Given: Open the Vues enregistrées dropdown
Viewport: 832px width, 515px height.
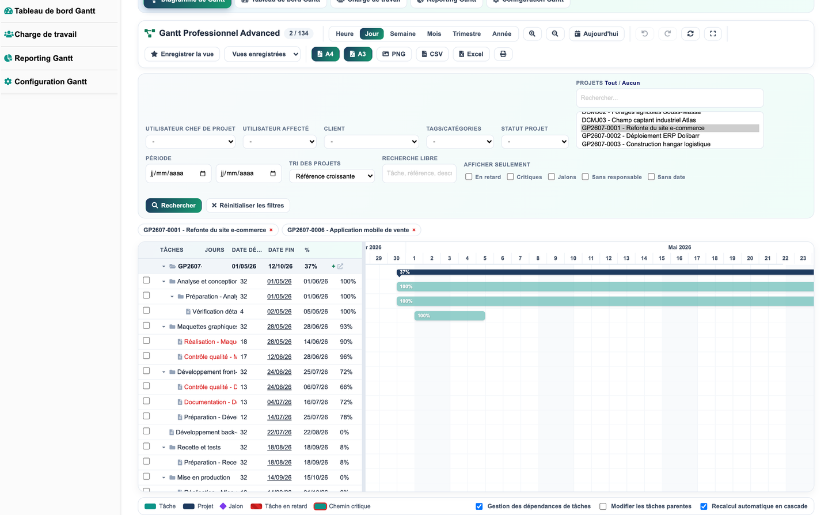Looking at the screenshot, I should point(263,54).
